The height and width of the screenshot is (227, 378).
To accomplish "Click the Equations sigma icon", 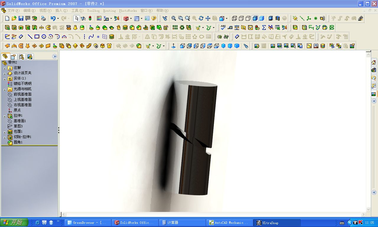I will click(264, 27).
